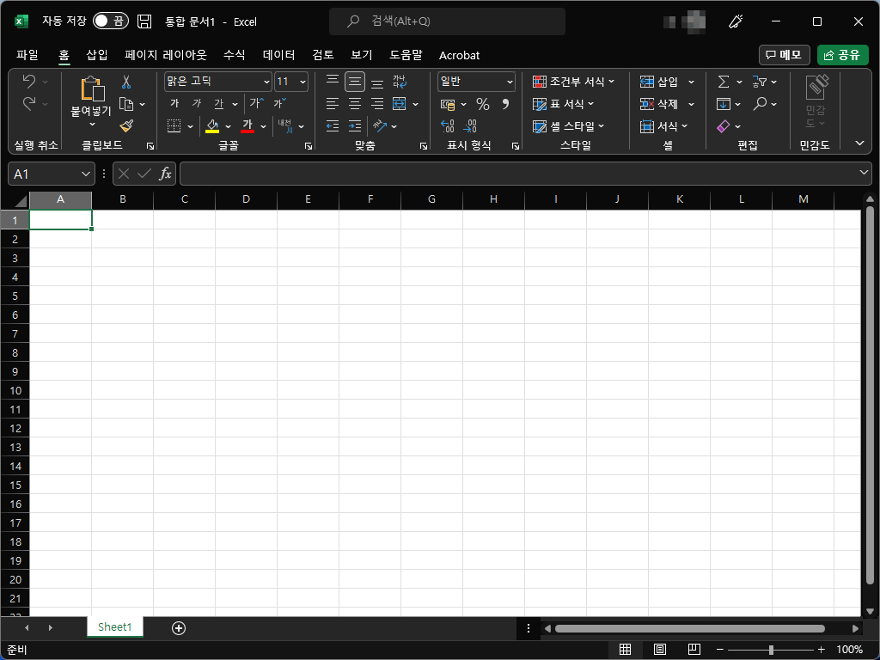
Task: Select the Sheet1 tab
Action: click(114, 626)
